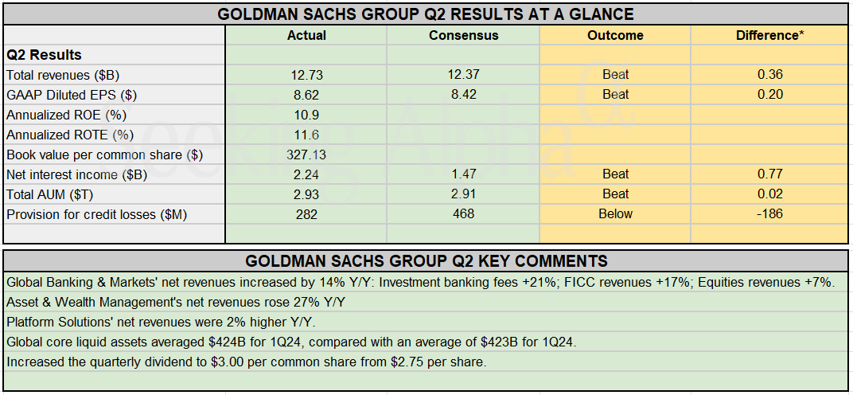Click the 'Outcome' column header

coord(615,35)
